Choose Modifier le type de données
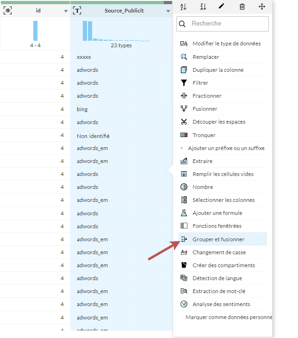Screen dimensions: 298x338 point(226,44)
